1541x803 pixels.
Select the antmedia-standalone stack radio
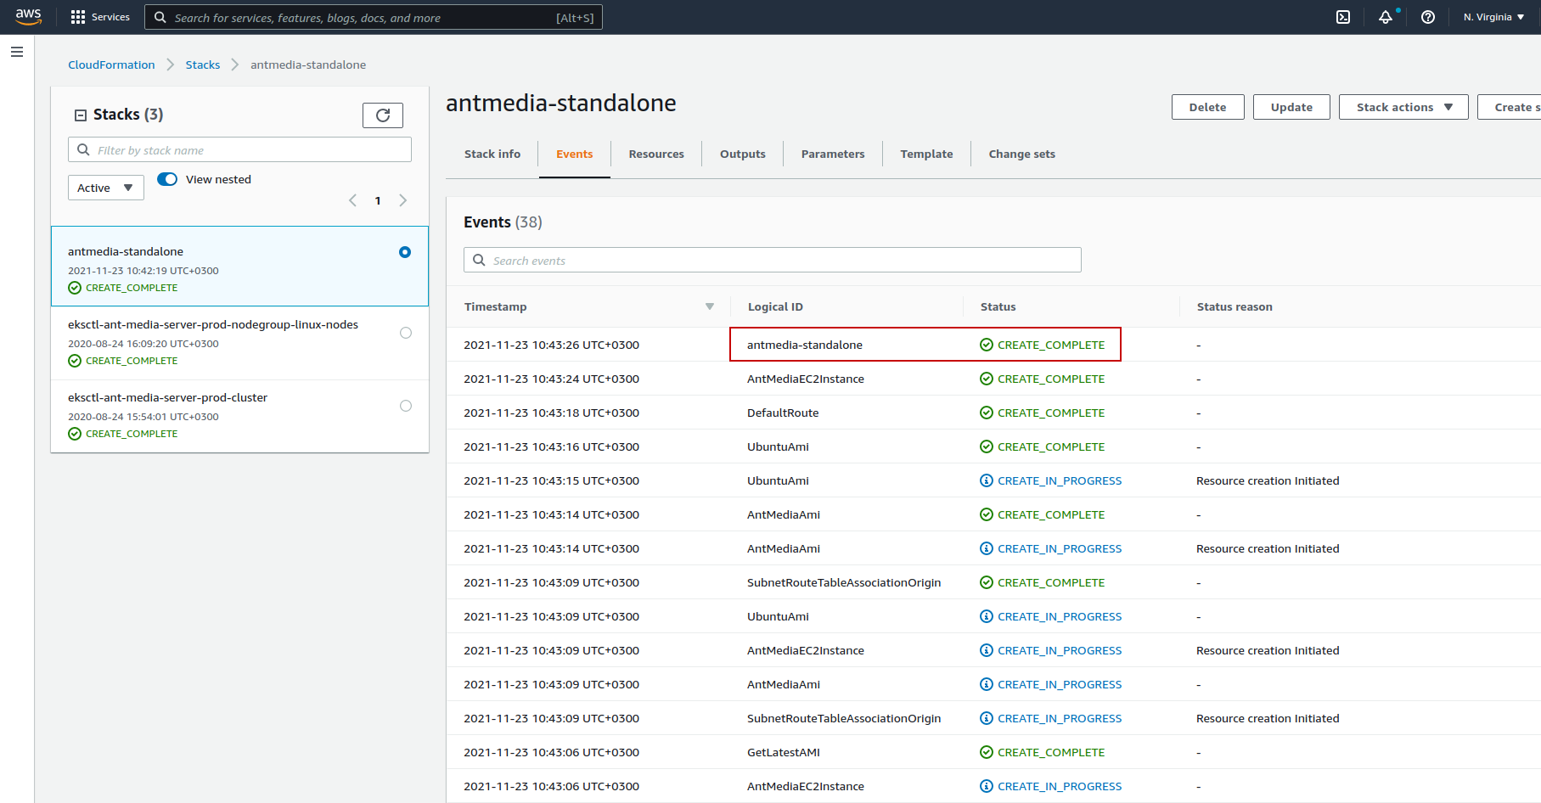click(x=405, y=252)
